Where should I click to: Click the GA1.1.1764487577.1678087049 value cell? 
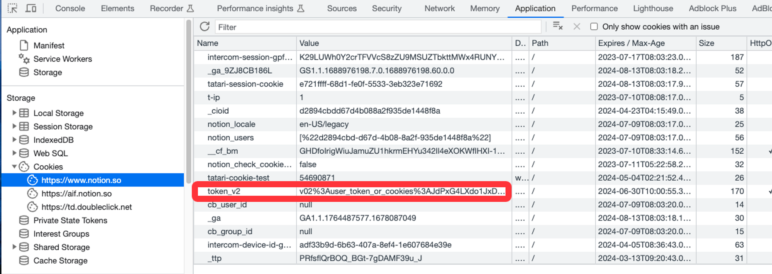404,218
